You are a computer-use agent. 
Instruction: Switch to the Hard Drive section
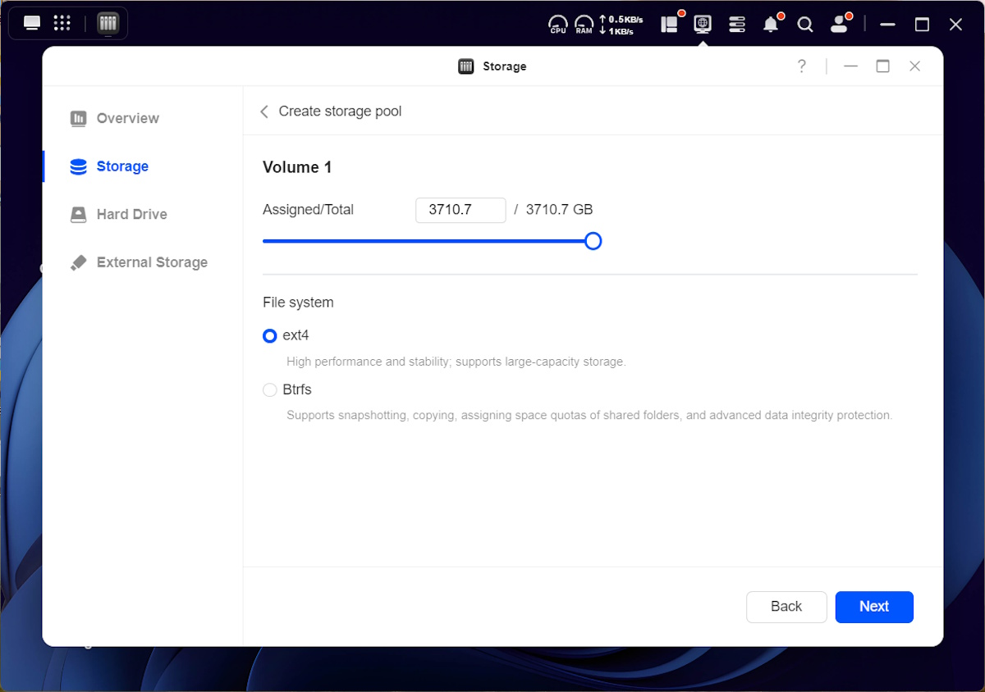pyautogui.click(x=131, y=214)
